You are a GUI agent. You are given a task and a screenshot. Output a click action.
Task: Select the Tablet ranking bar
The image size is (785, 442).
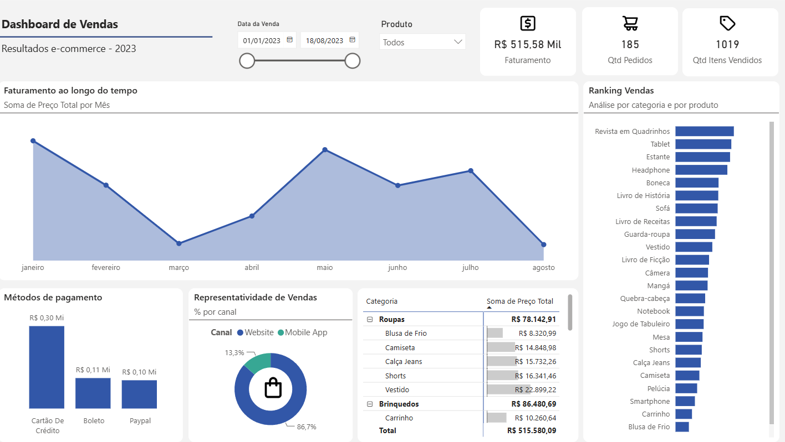[703, 144]
